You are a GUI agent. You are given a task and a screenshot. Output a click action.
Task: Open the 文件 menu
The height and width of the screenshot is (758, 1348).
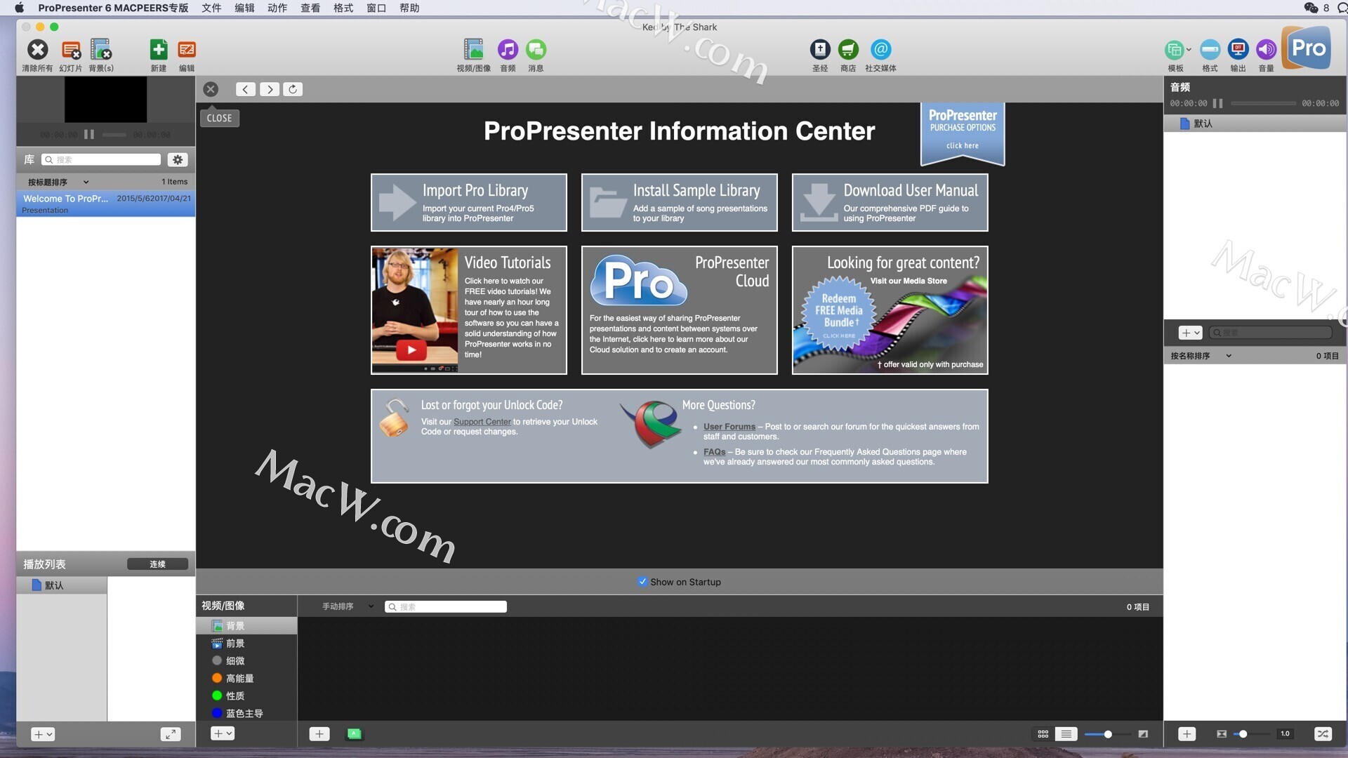click(211, 8)
